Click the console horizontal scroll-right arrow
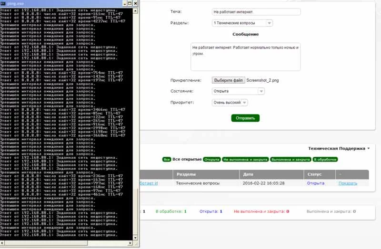Viewport: 381px width, 249px height. point(130,243)
